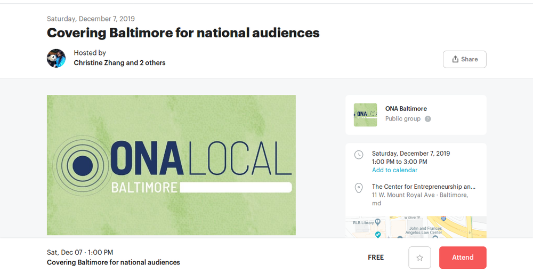Click the location pin icon beside the venue
This screenshot has height=273, width=533.
click(x=359, y=188)
